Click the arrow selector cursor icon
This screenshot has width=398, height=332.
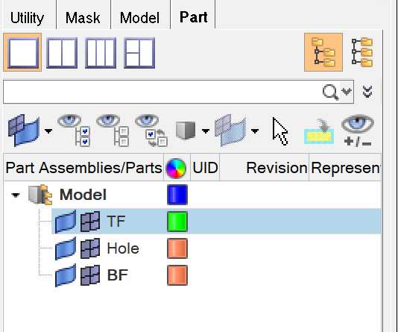[x=280, y=131]
